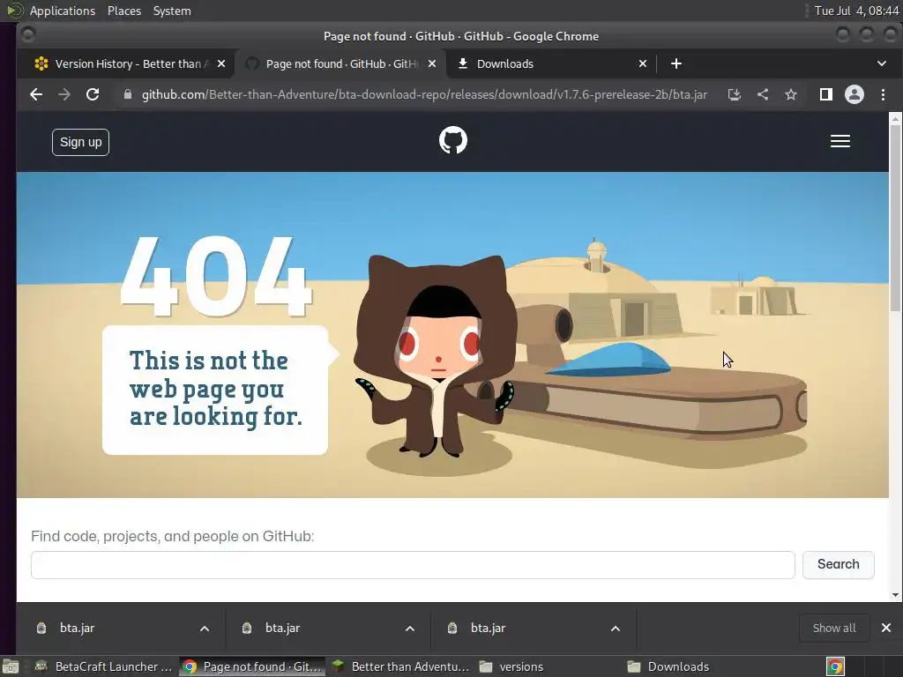Image resolution: width=903 pixels, height=677 pixels.
Task: Click the clock showing Tue Jul 4
Action: coord(856,11)
